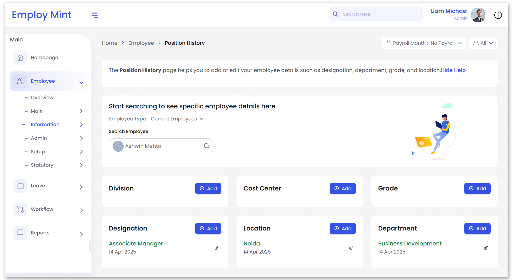Click the hamburger menu icon

pyautogui.click(x=95, y=15)
